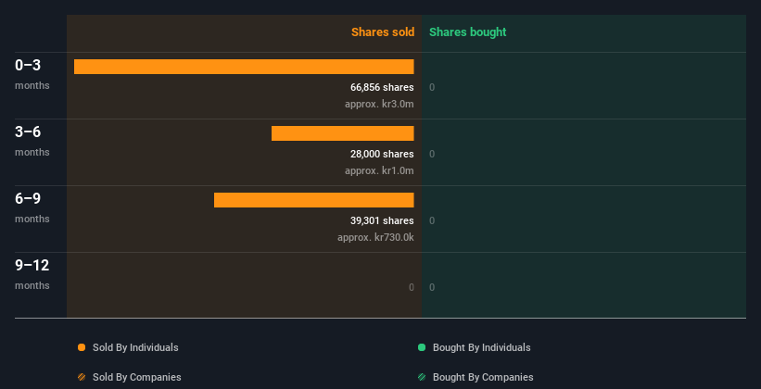Click the approx. kr730.0k amount
Image resolution: width=761 pixels, height=389 pixels.
[375, 237]
